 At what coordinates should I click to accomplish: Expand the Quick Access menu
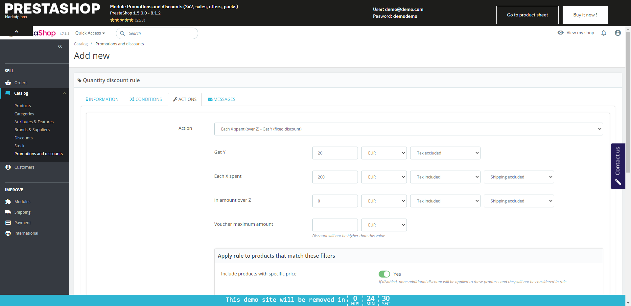pyautogui.click(x=90, y=33)
